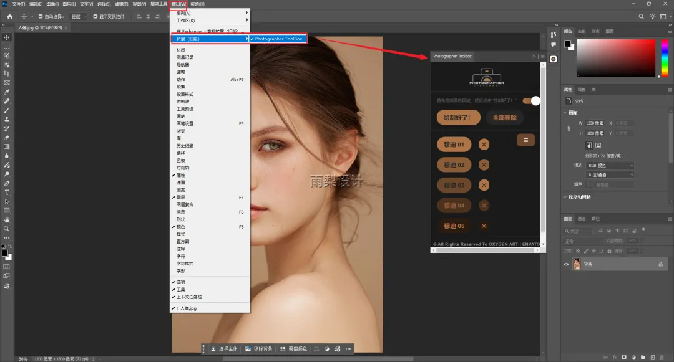This screenshot has height=362, width=674.
Task: Choose 历史记录 from the Window menu
Action: (x=210, y=146)
